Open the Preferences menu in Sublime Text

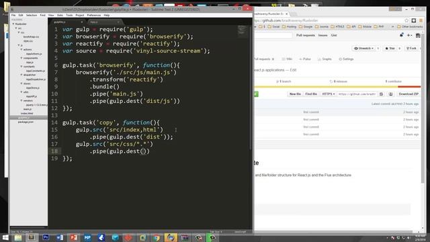94,15
